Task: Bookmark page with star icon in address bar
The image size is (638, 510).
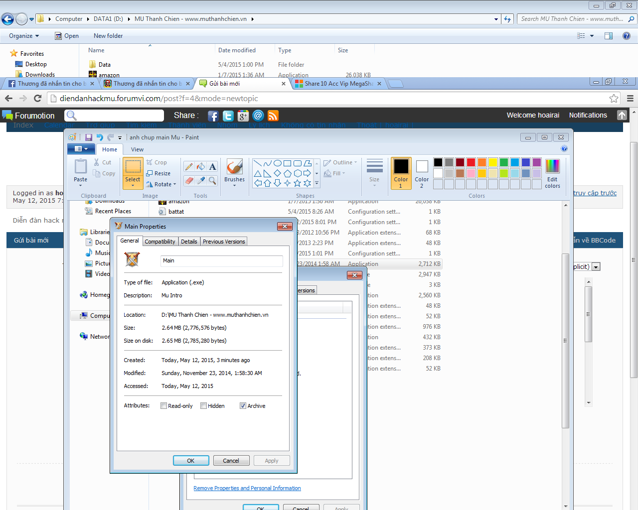Action: pos(614,99)
